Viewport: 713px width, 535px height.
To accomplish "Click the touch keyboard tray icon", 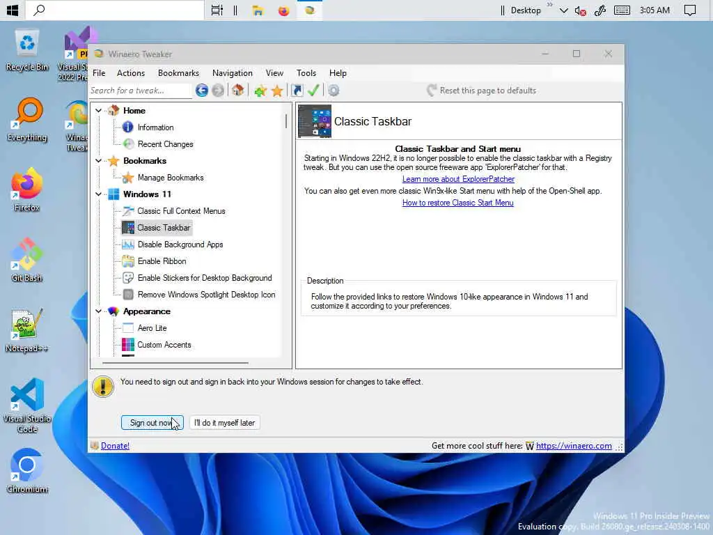I will (622, 10).
